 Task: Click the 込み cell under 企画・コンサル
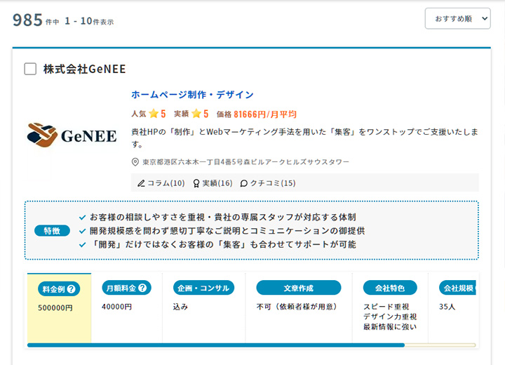(180, 307)
